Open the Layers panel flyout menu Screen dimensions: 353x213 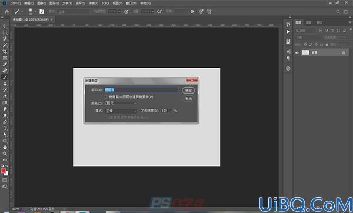coord(350,22)
